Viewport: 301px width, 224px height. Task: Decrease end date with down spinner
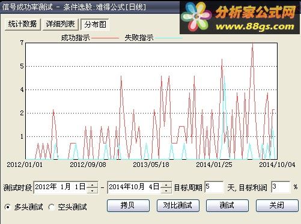166,190
